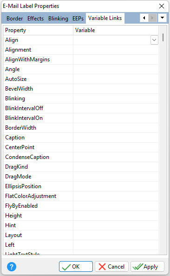170x276 pixels.
Task: Open the Effects tab
Action: tap(36, 19)
